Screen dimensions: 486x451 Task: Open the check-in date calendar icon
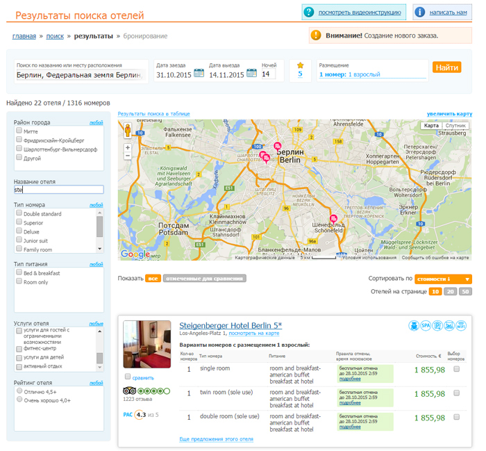(199, 73)
